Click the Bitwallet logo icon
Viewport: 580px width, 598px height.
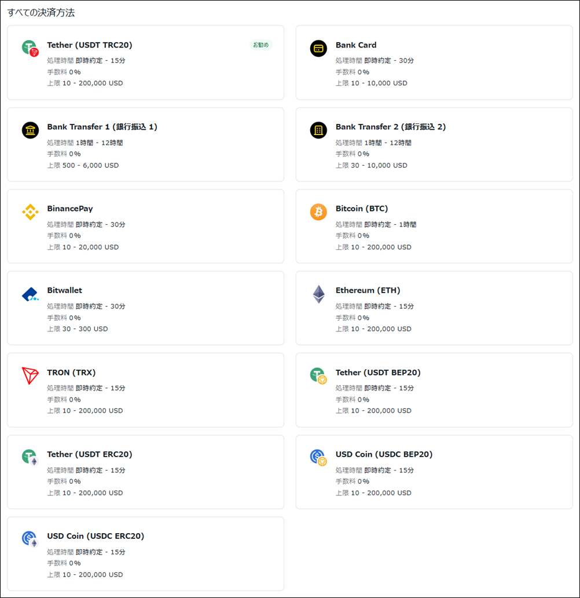(x=30, y=295)
